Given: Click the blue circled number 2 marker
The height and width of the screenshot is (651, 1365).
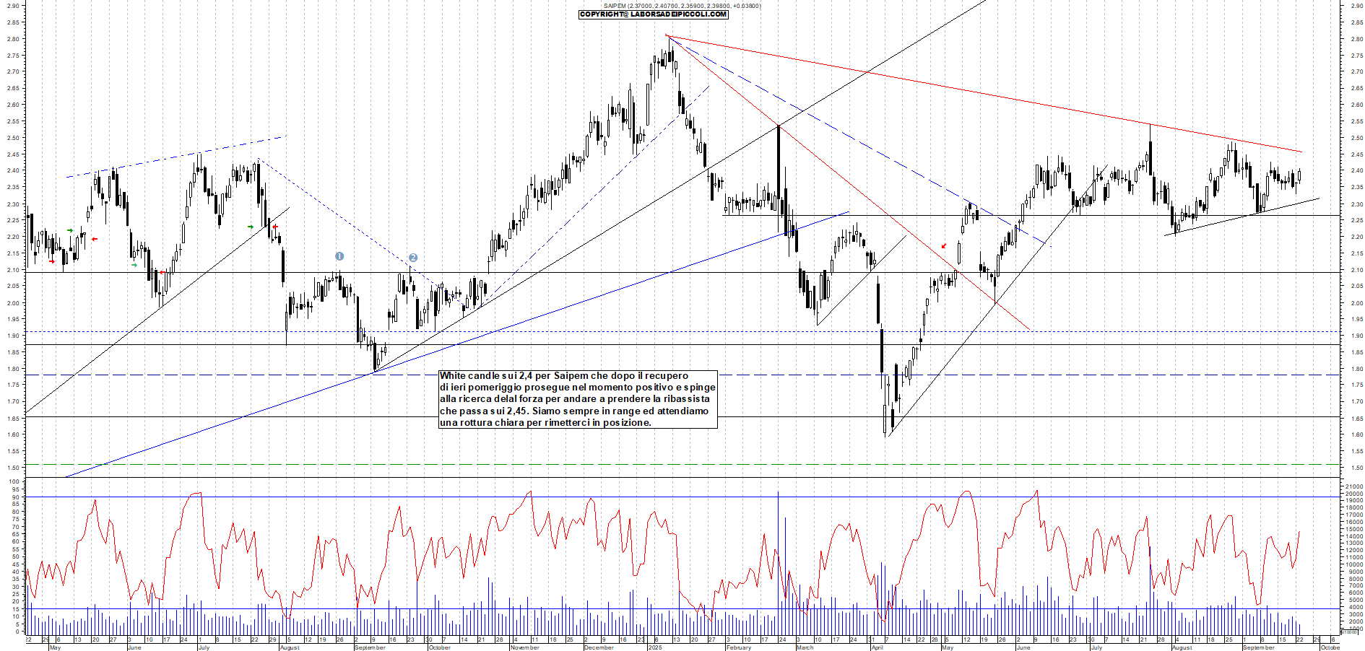Looking at the screenshot, I should tap(413, 258).
